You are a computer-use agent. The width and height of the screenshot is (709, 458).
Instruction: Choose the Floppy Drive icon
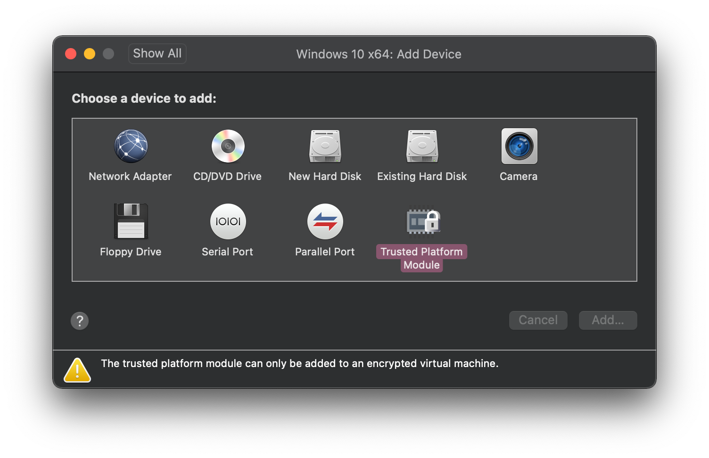[131, 221]
